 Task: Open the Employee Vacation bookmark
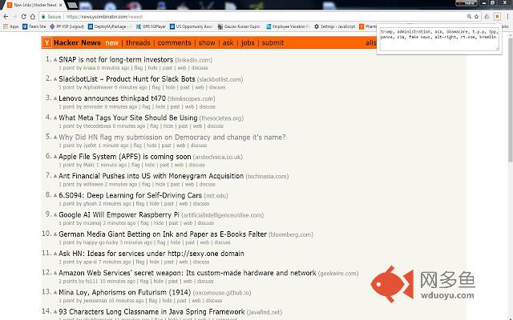click(x=288, y=26)
